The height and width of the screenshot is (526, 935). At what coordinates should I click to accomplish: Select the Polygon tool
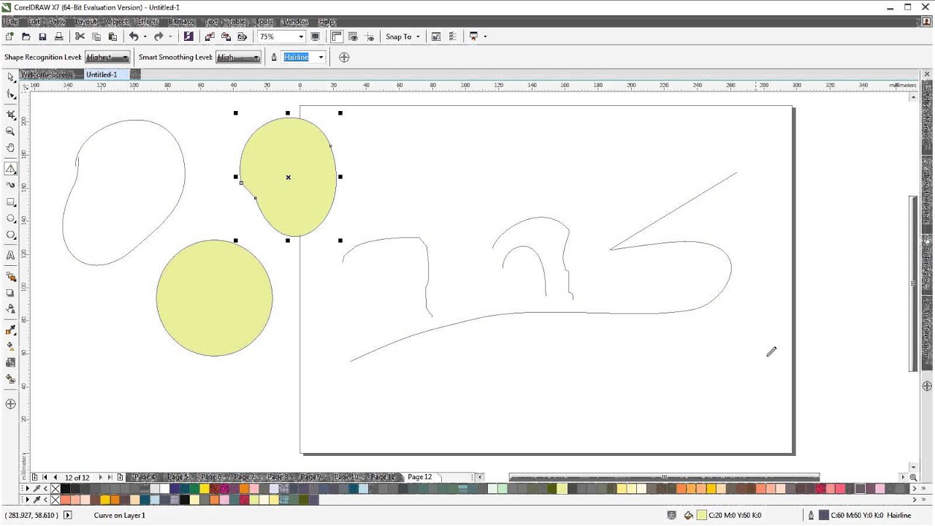click(10, 235)
